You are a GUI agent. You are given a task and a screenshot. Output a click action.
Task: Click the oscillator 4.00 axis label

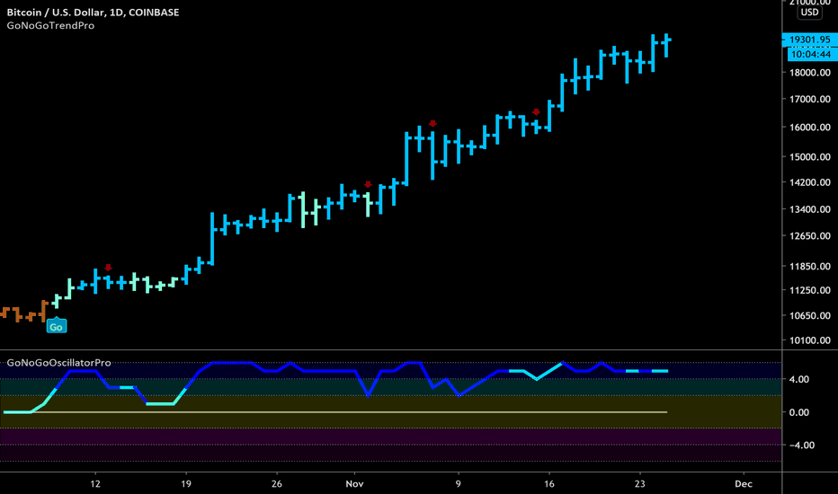(x=799, y=379)
